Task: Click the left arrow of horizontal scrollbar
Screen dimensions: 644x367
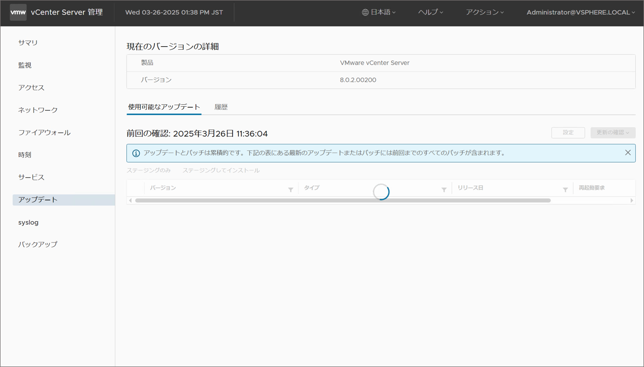Action: tap(131, 200)
